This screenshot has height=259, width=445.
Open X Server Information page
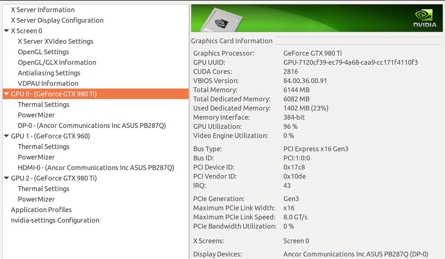coord(43,10)
